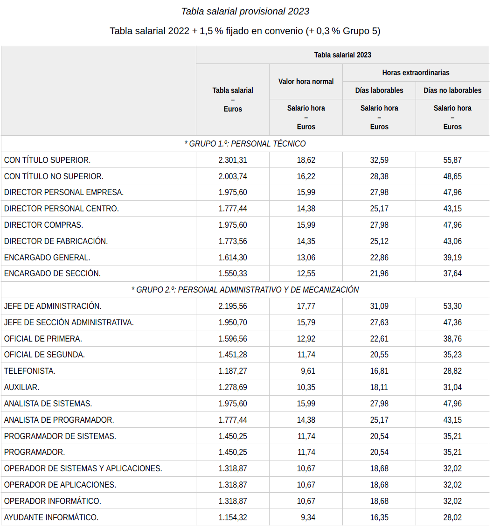Viewport: 493px width, 530px height.
Task: Click the 'Días no laborables' column header
Action: pos(452,90)
